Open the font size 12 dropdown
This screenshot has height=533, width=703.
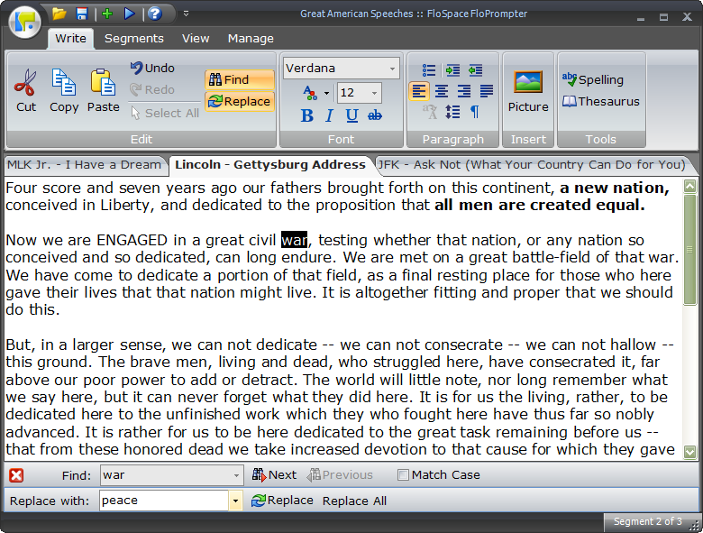tap(374, 93)
